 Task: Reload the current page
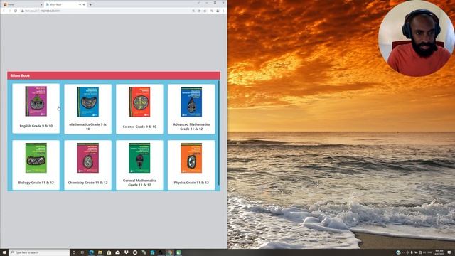(16, 11)
